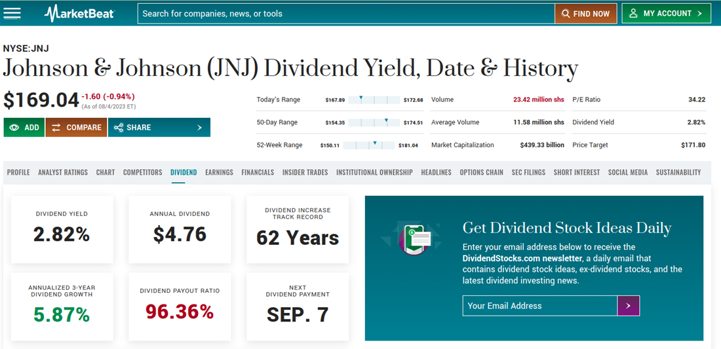
Task: Click the share network icon
Action: pyautogui.click(x=118, y=128)
